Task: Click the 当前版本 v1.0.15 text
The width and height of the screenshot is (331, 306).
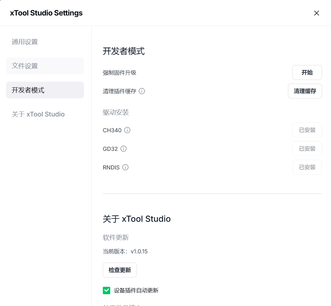Action: click(x=125, y=251)
